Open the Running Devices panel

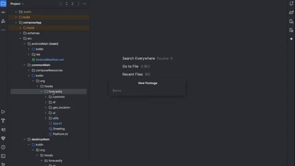(x=291, y=30)
